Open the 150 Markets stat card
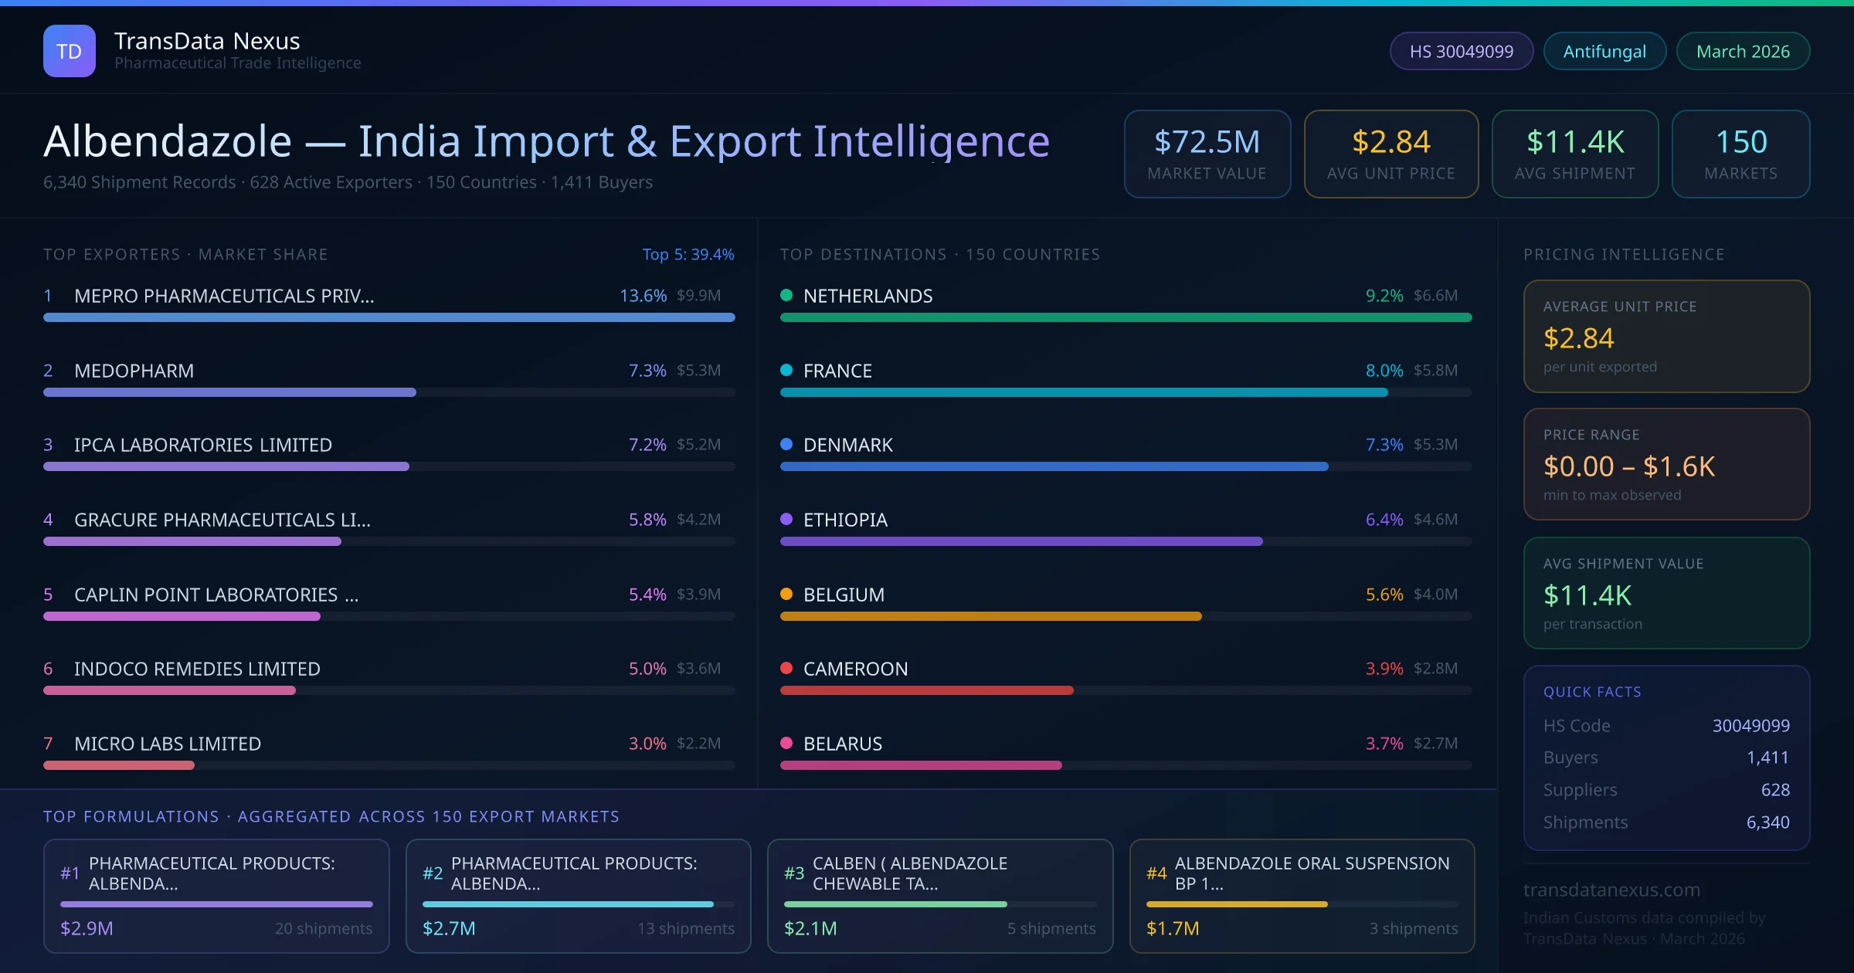1854x973 pixels. (1740, 154)
